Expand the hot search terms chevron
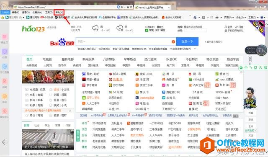268x157 pixels. click(195, 49)
